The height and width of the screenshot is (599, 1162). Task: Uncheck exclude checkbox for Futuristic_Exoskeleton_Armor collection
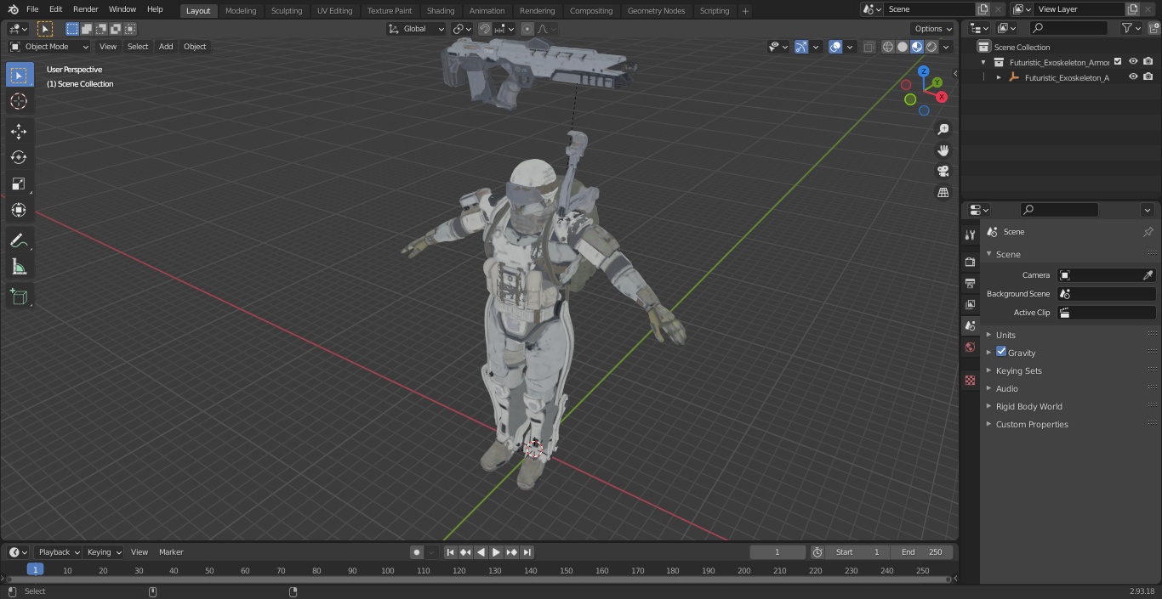[x=1118, y=62]
